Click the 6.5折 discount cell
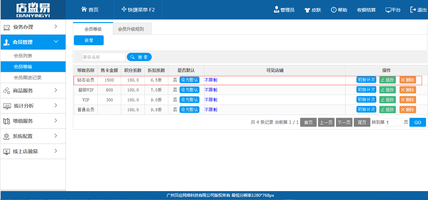Image resolution: width=428 pixels, height=200 pixels. coord(156,80)
